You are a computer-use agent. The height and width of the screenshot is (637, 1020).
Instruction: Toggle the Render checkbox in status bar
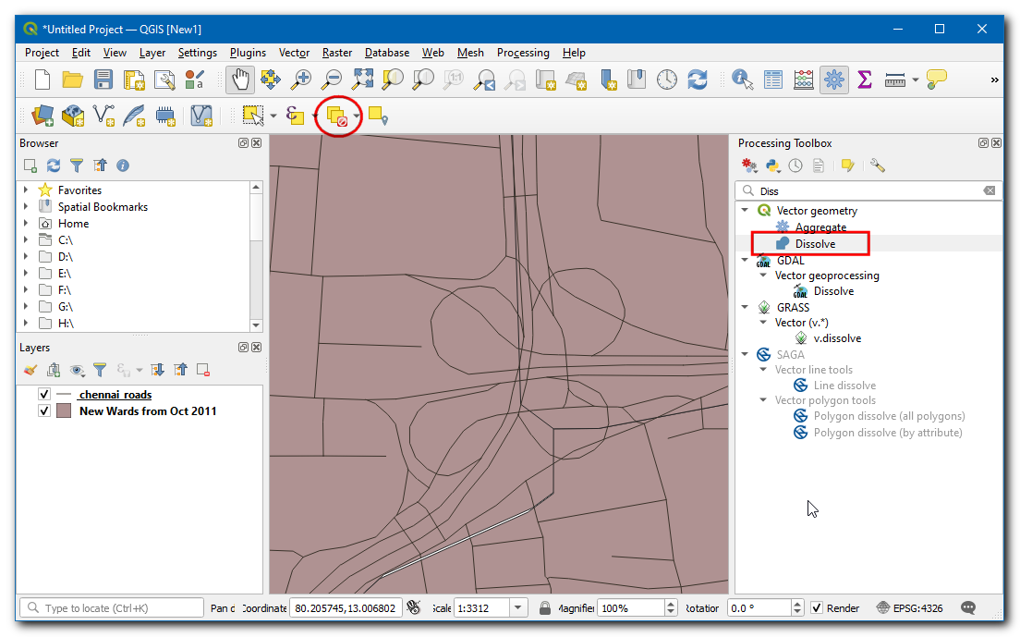click(x=817, y=608)
